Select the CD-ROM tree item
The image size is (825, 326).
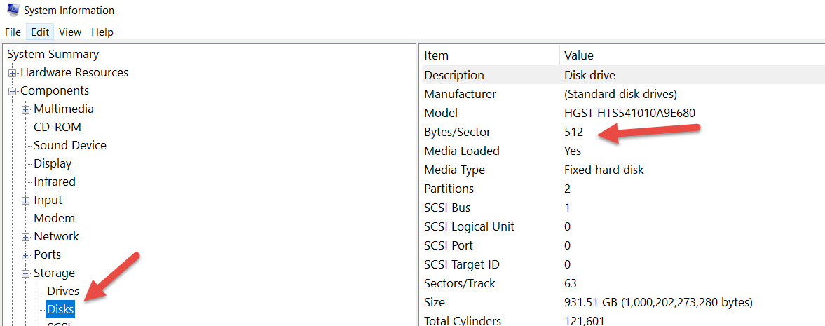click(57, 127)
